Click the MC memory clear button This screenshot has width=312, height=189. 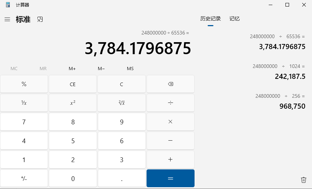(x=14, y=69)
